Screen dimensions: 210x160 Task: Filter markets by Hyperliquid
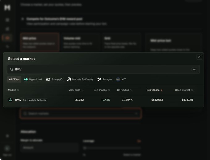click(33, 79)
